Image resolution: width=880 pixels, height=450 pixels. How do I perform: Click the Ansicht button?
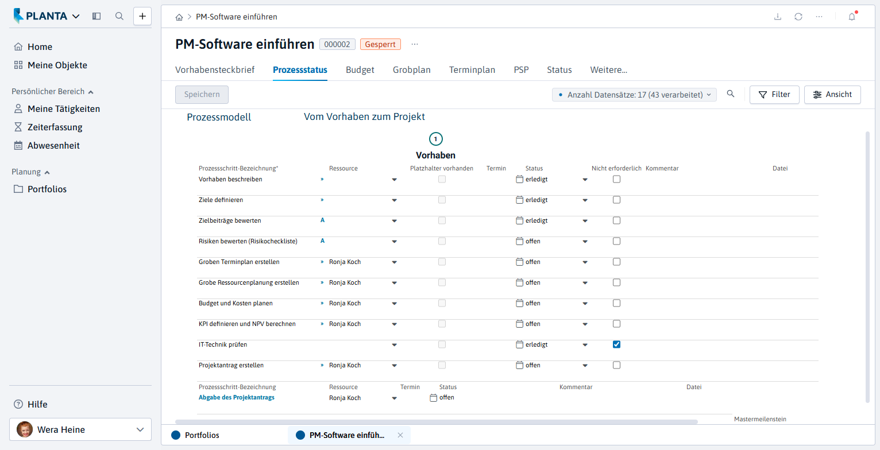point(832,95)
